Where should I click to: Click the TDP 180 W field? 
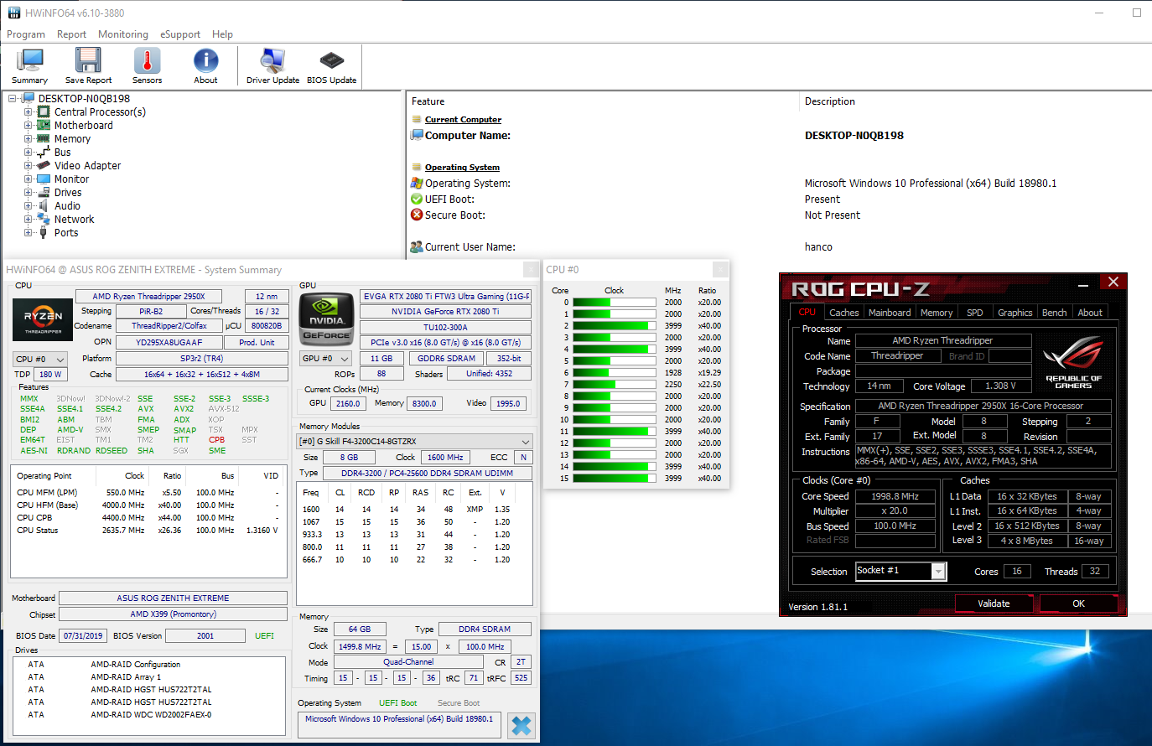(x=50, y=375)
